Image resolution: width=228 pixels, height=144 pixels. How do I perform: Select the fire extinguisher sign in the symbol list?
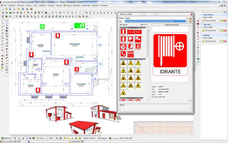point(123,39)
